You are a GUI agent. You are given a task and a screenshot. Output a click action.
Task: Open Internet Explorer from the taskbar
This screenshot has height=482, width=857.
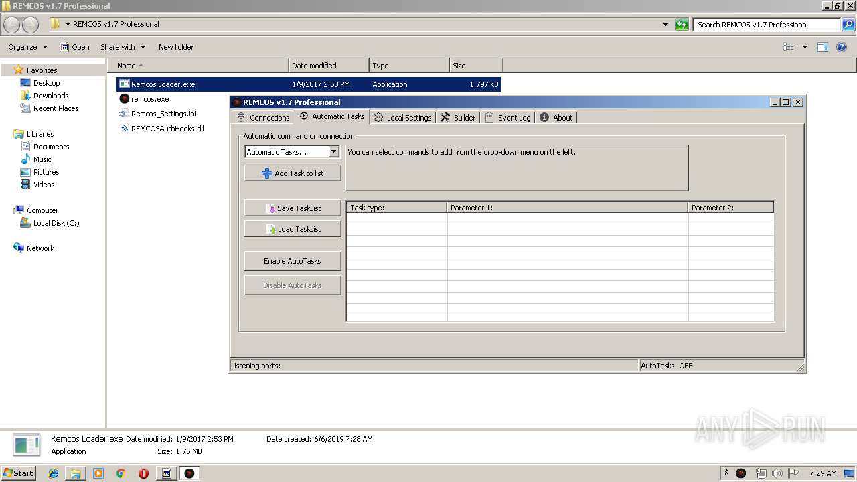tap(54, 473)
